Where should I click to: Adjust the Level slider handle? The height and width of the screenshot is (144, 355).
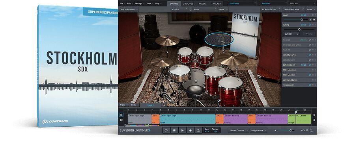click(302, 20)
